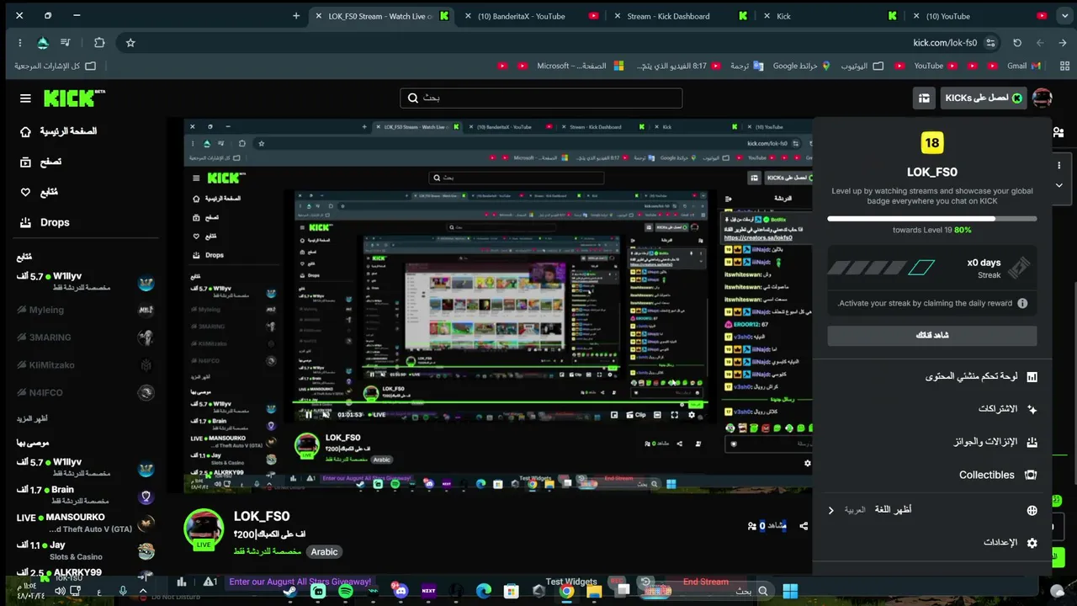This screenshot has height=606, width=1077.
Task: Click the Arabic language tag
Action: tap(324, 552)
